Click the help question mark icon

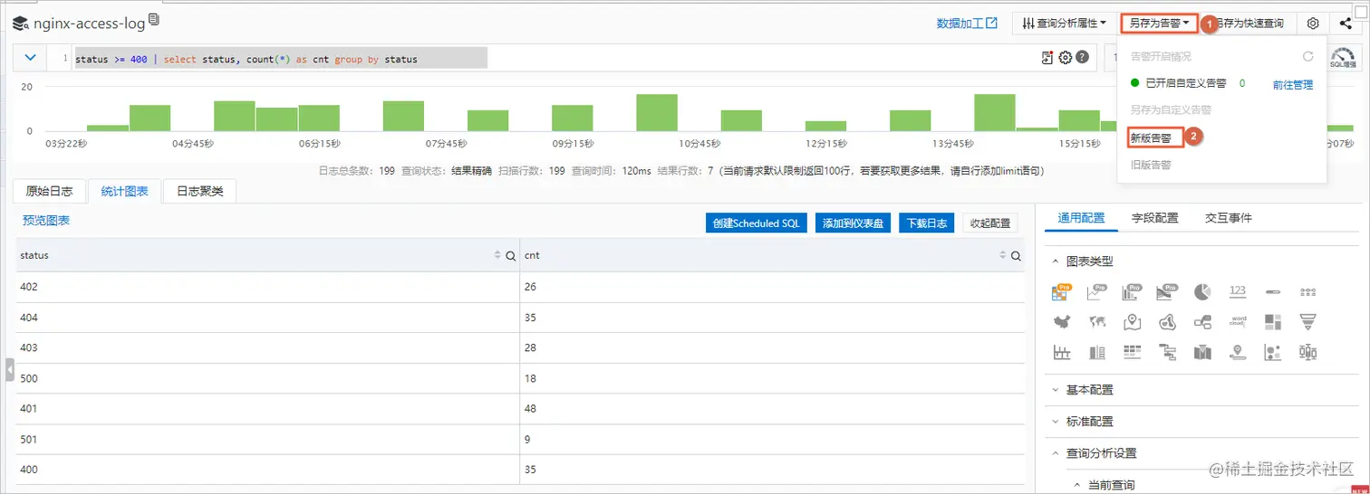pyautogui.click(x=1082, y=58)
